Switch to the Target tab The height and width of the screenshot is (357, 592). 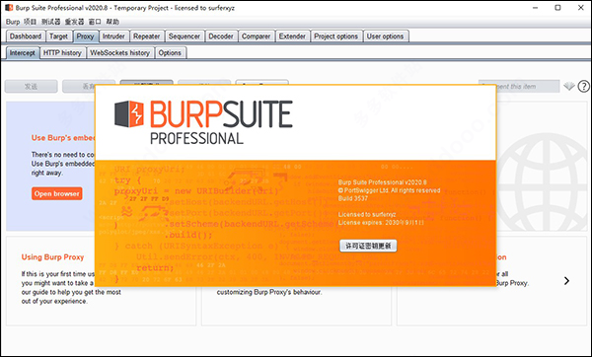pyautogui.click(x=58, y=36)
